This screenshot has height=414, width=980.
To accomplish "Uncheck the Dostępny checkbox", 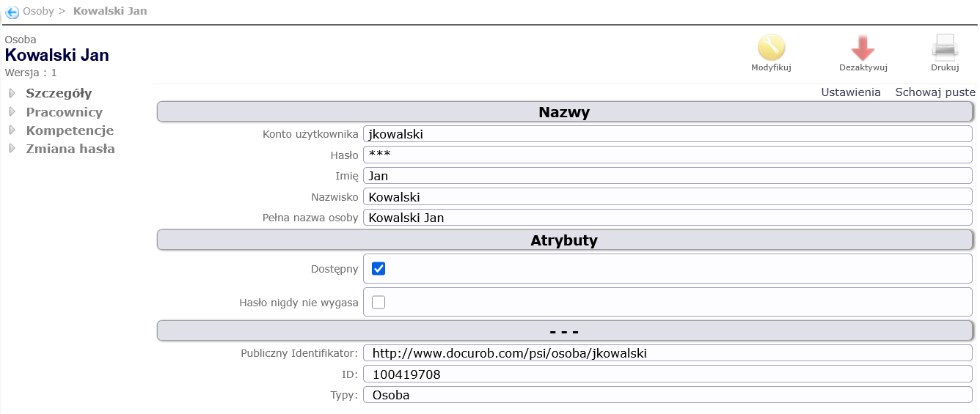I will tap(379, 269).
